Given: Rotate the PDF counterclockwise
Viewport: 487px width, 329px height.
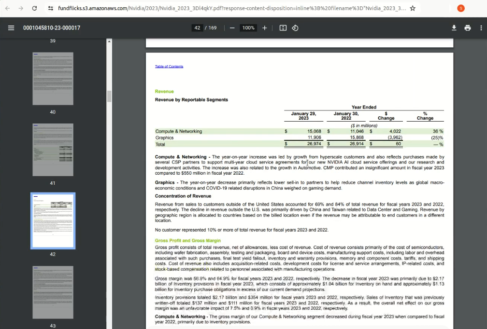Looking at the screenshot, I should coord(295,28).
